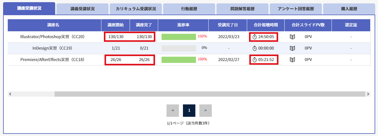Click slide book icon in InDesign row
The image size is (378, 136).
[292, 48]
